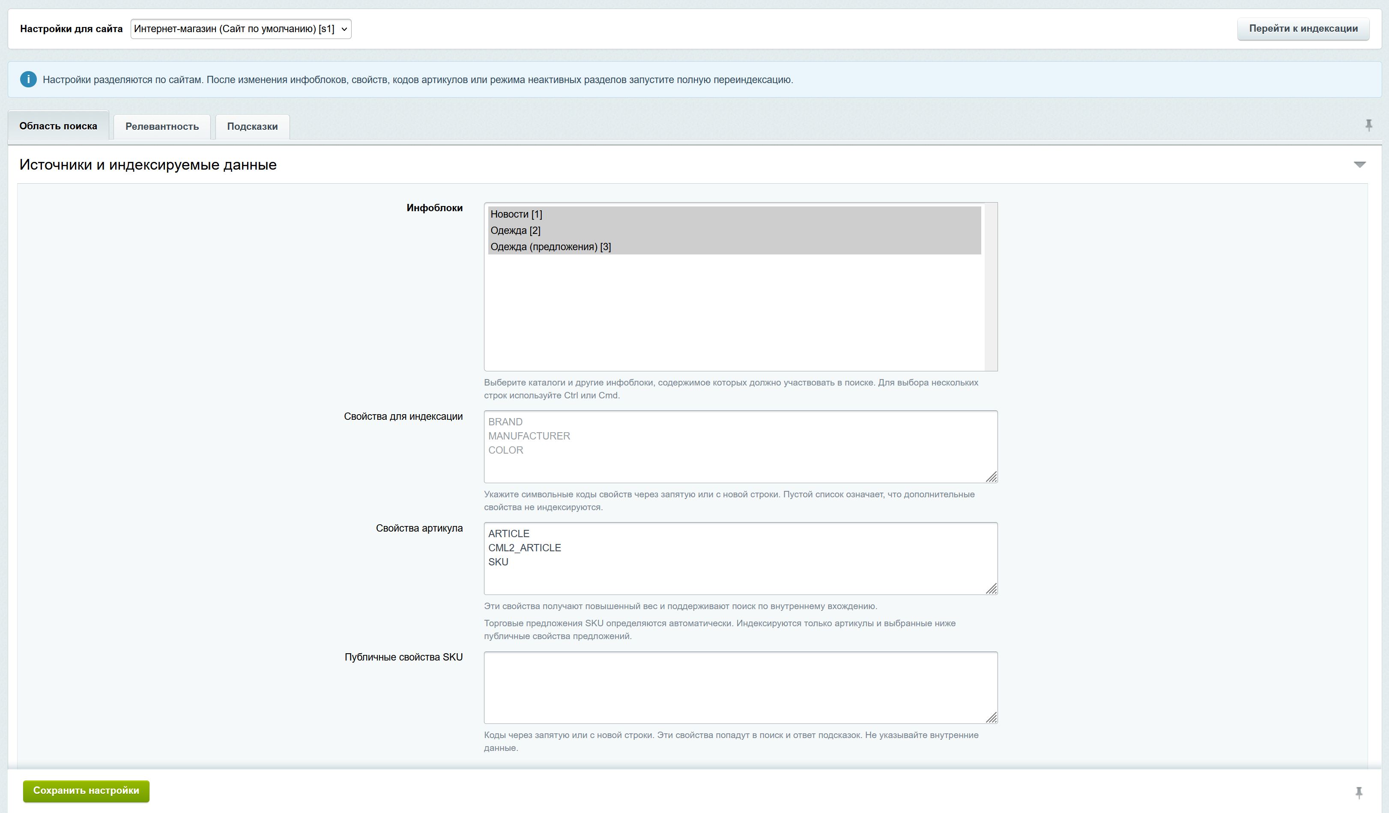Click resize handle of Публичные свойства SKU field
The height and width of the screenshot is (813, 1389).
(x=991, y=717)
